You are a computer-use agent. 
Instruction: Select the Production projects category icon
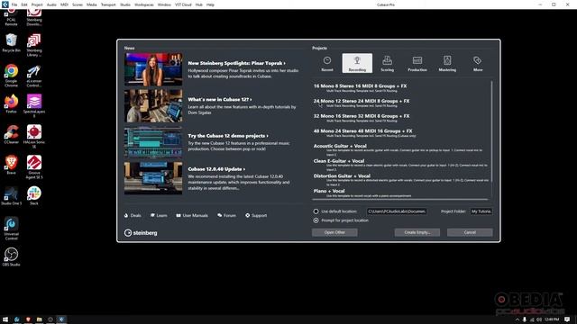point(417,63)
